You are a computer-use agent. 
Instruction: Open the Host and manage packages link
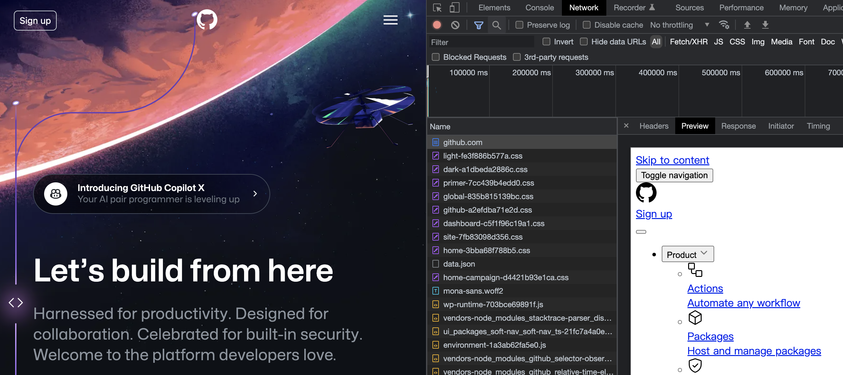point(754,351)
